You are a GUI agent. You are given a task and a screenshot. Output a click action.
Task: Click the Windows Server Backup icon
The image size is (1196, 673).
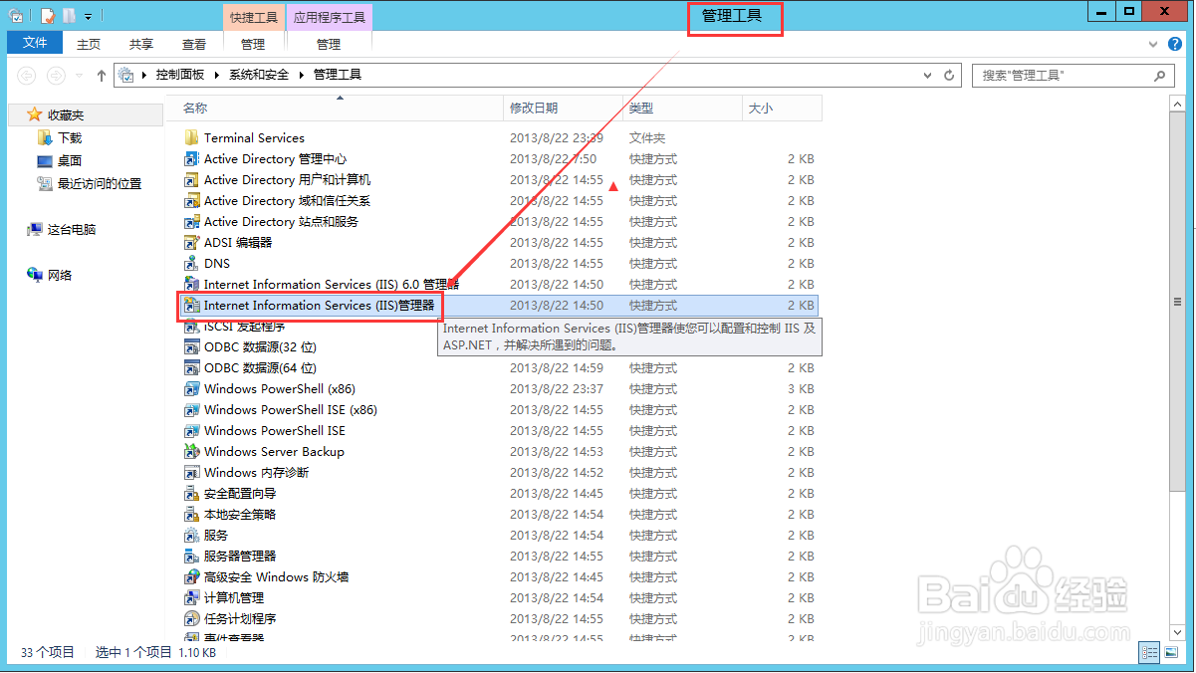coord(192,451)
